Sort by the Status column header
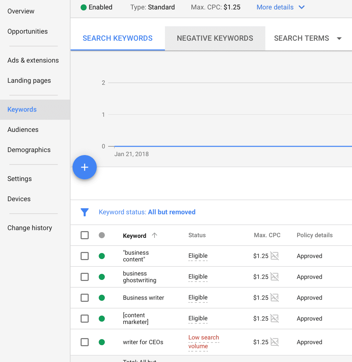Viewport: 352px width, 362px height. tap(197, 235)
